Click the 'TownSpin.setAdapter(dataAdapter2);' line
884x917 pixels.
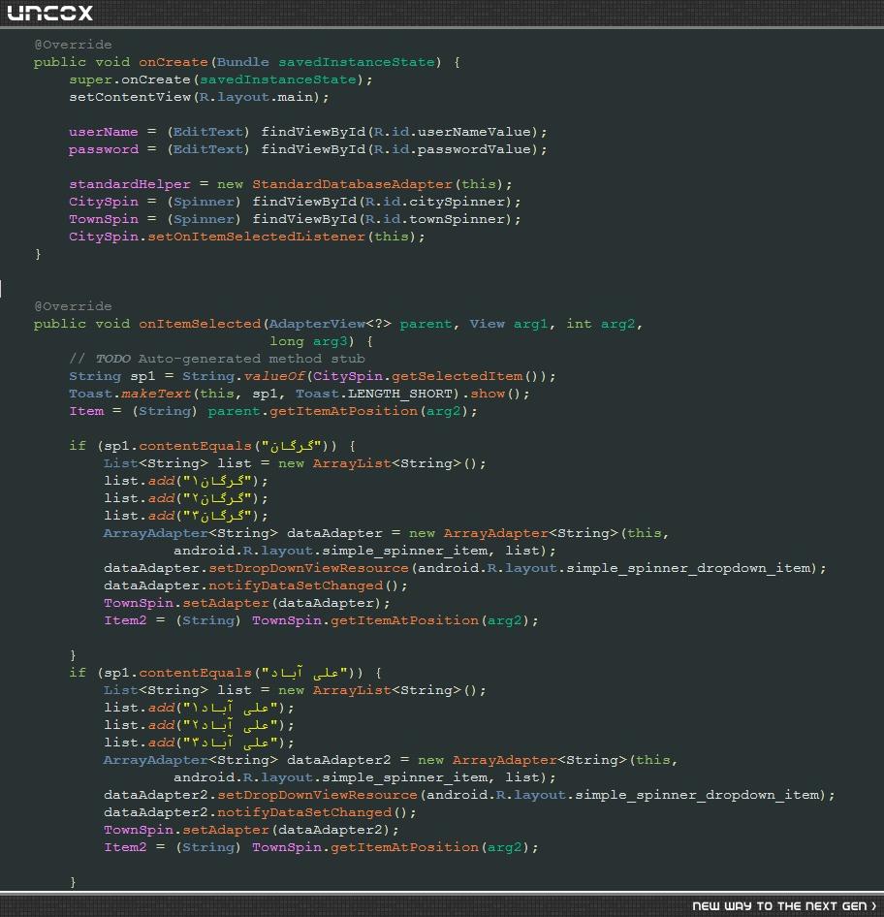[x=251, y=830]
